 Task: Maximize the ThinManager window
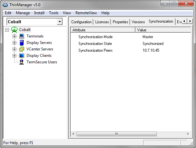(174, 3)
